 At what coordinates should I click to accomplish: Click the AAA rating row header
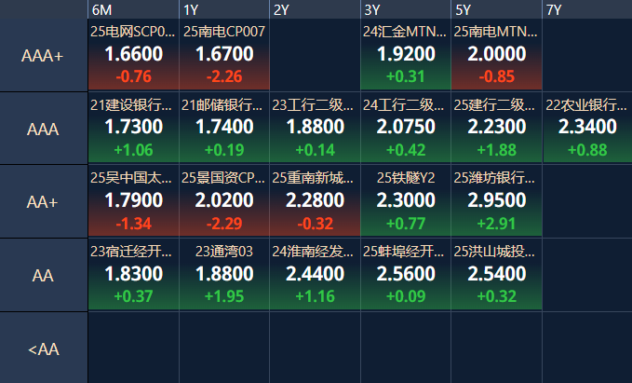click(44, 129)
